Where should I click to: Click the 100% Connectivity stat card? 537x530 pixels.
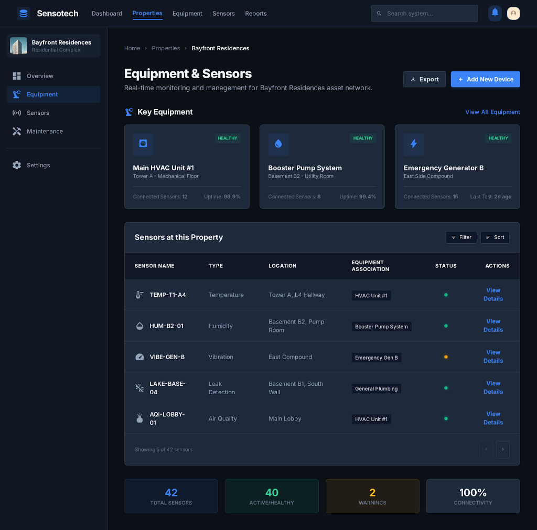point(474,496)
